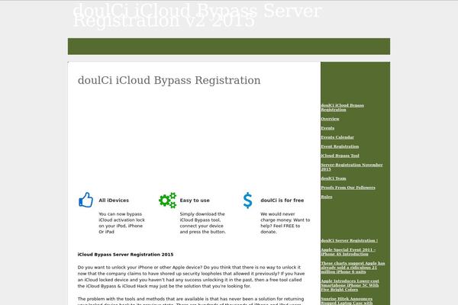The height and width of the screenshot is (305, 458).
Task: Open the Events sidebar link
Action: pyautogui.click(x=327, y=128)
